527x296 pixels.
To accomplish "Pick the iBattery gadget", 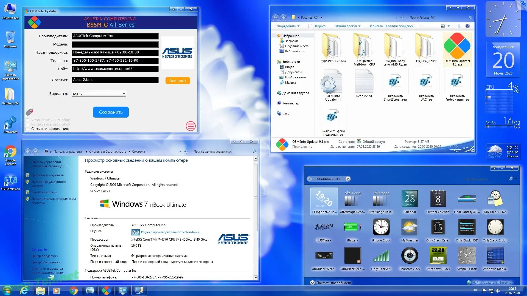I will tap(352, 230).
